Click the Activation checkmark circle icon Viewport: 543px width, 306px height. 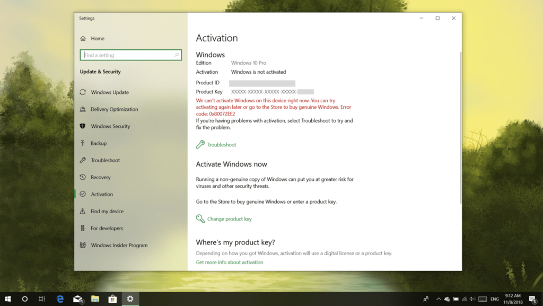click(83, 194)
